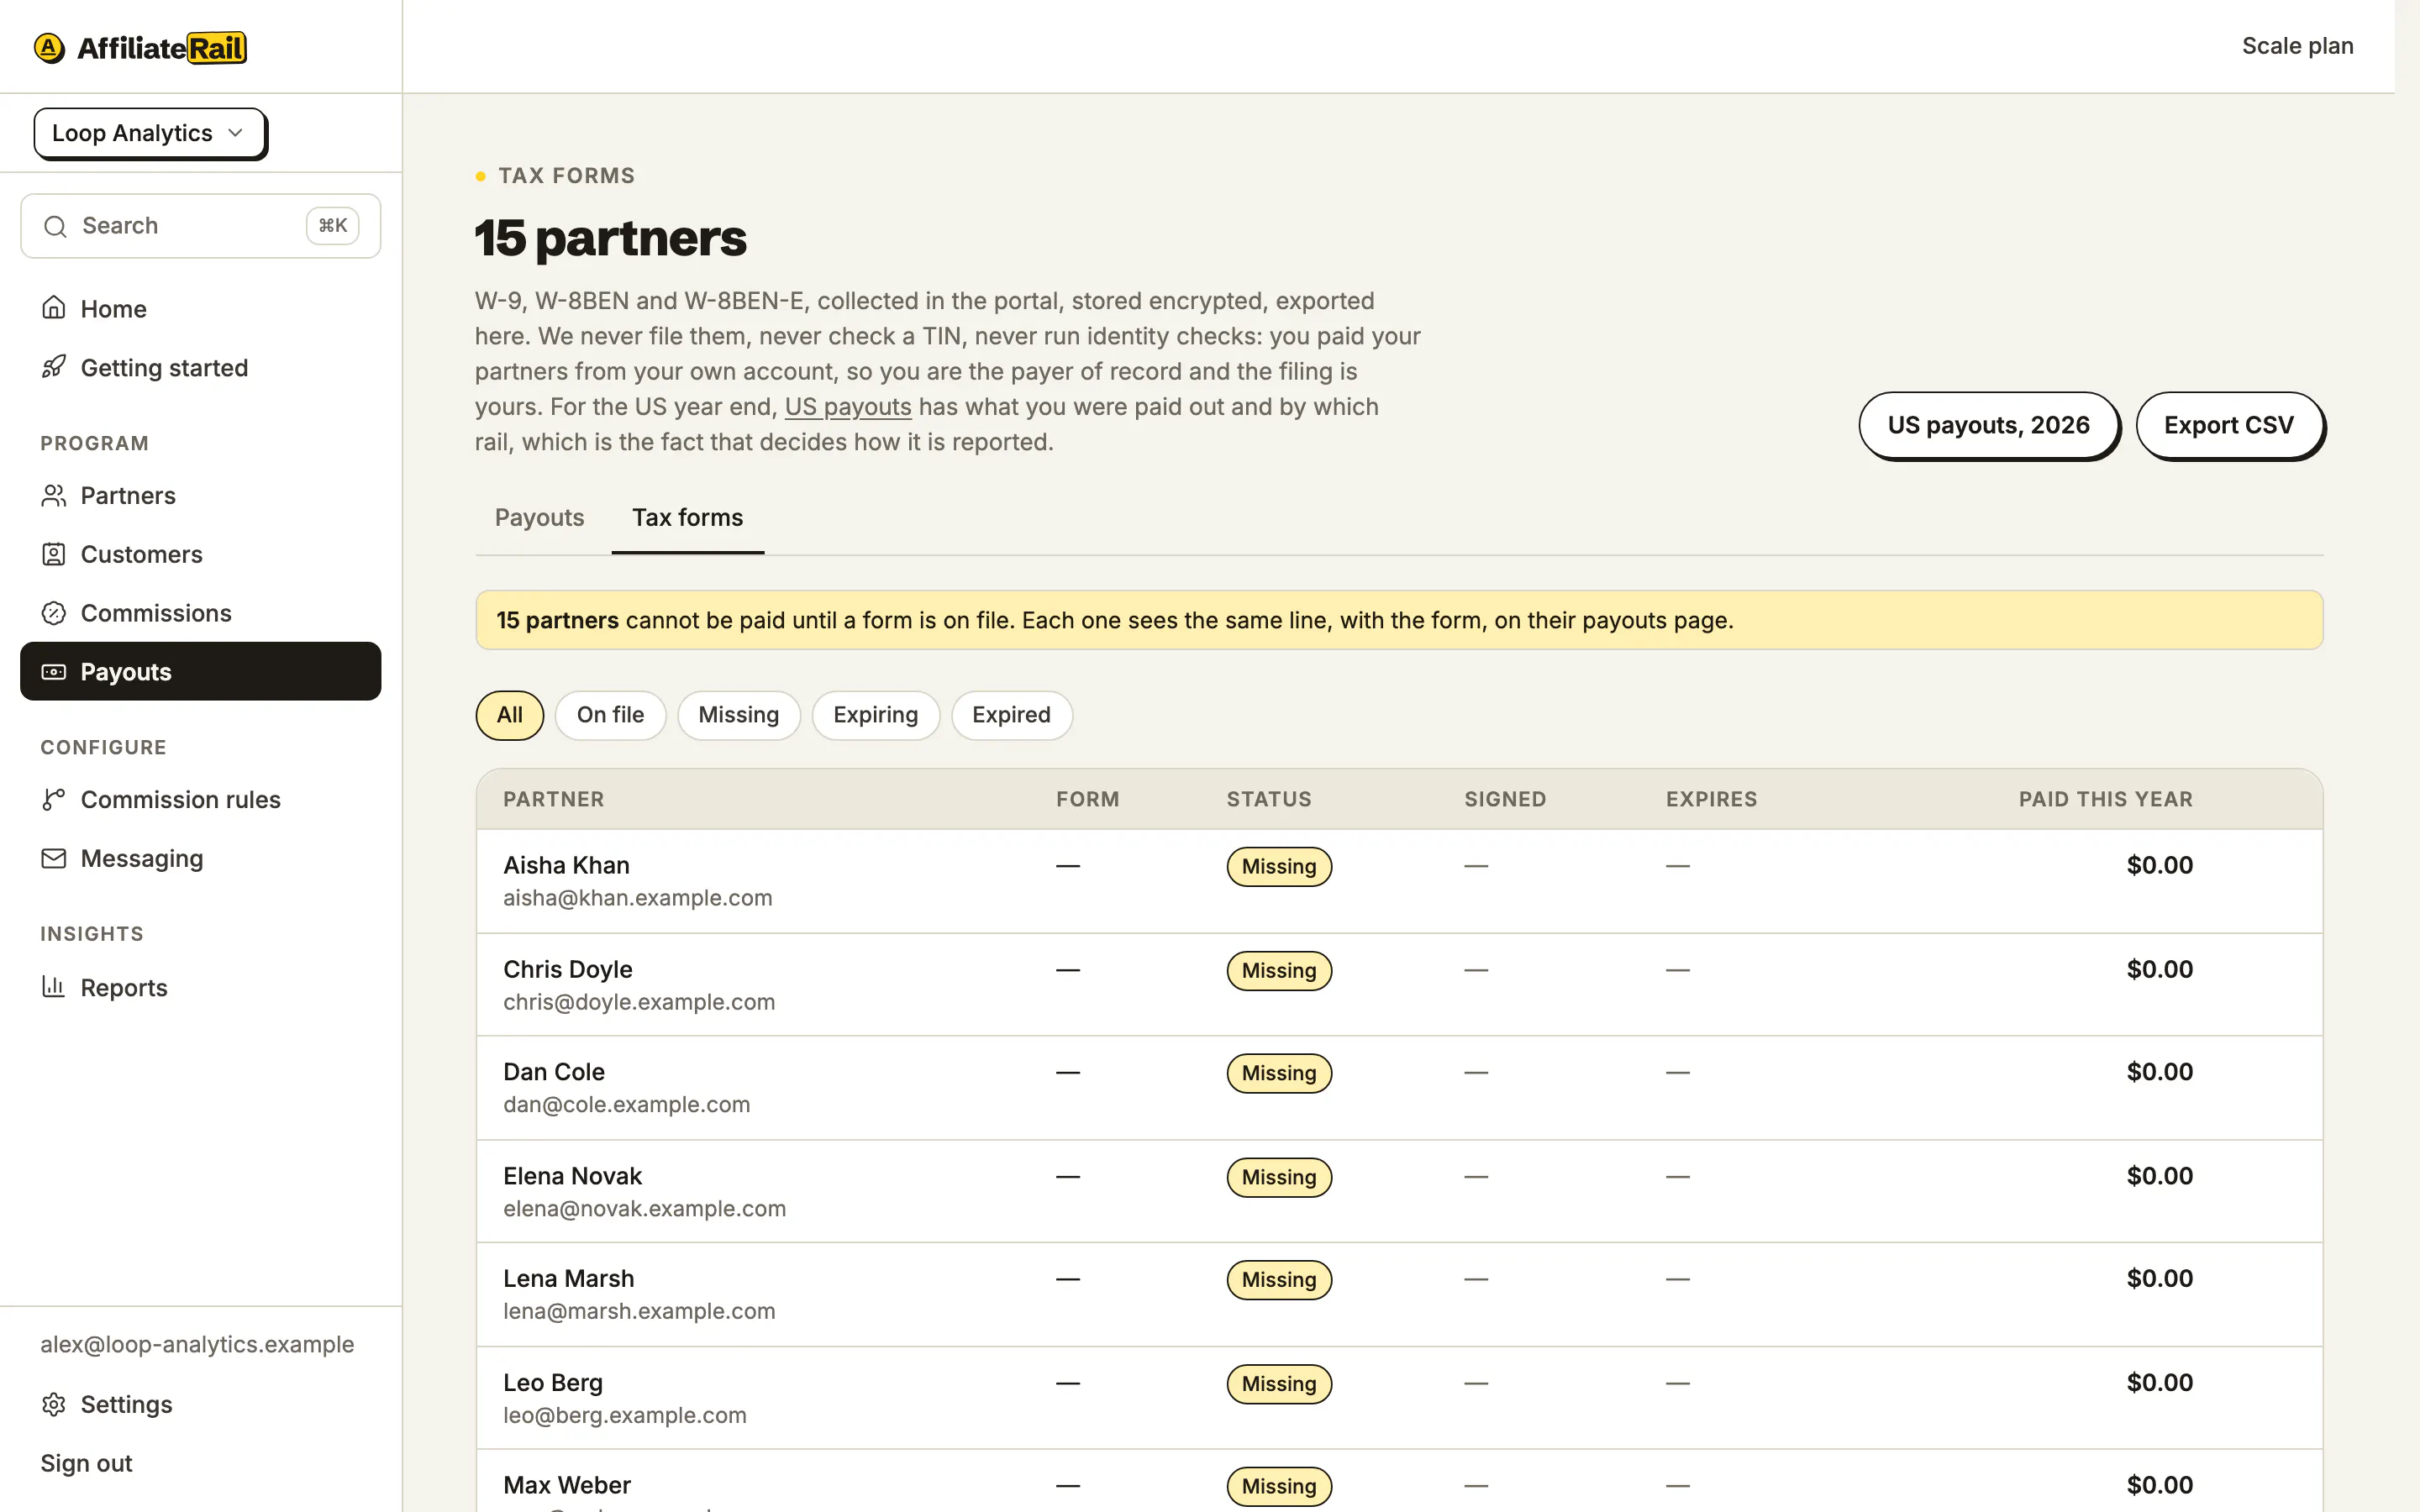2420x1512 pixels.
Task: Go to Partners page
Action: click(200, 495)
